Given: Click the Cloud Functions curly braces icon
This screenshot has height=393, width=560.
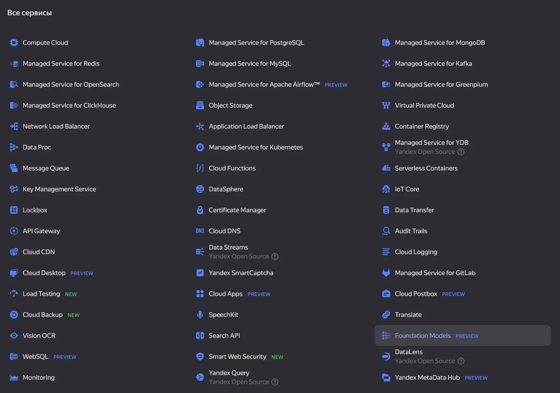Looking at the screenshot, I should (x=200, y=168).
